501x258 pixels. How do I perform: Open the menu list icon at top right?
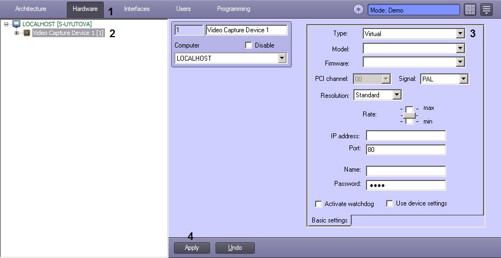click(x=486, y=10)
